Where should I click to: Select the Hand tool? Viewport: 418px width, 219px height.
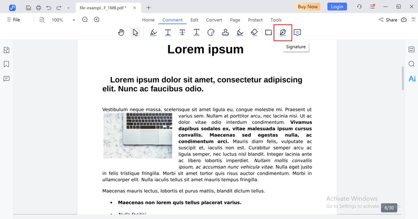pyautogui.click(x=121, y=32)
